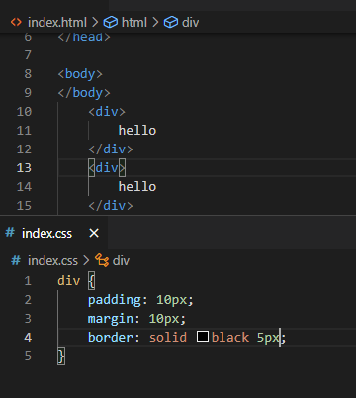Expand chevron after index.css breadcrumb
Image resolution: width=356 pixels, height=398 pixels.
click(86, 260)
